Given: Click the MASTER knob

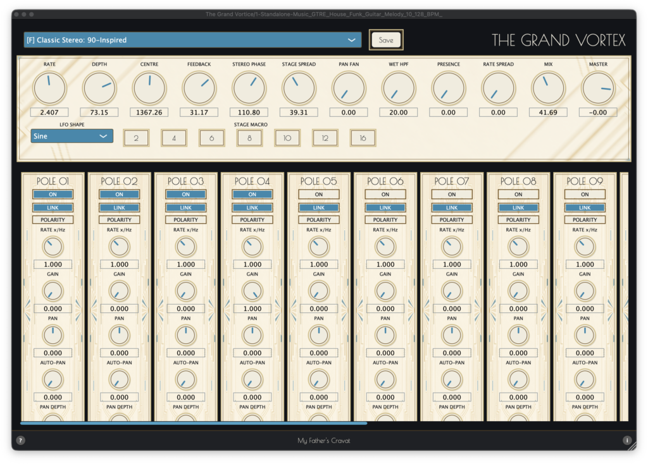Looking at the screenshot, I should click(598, 88).
